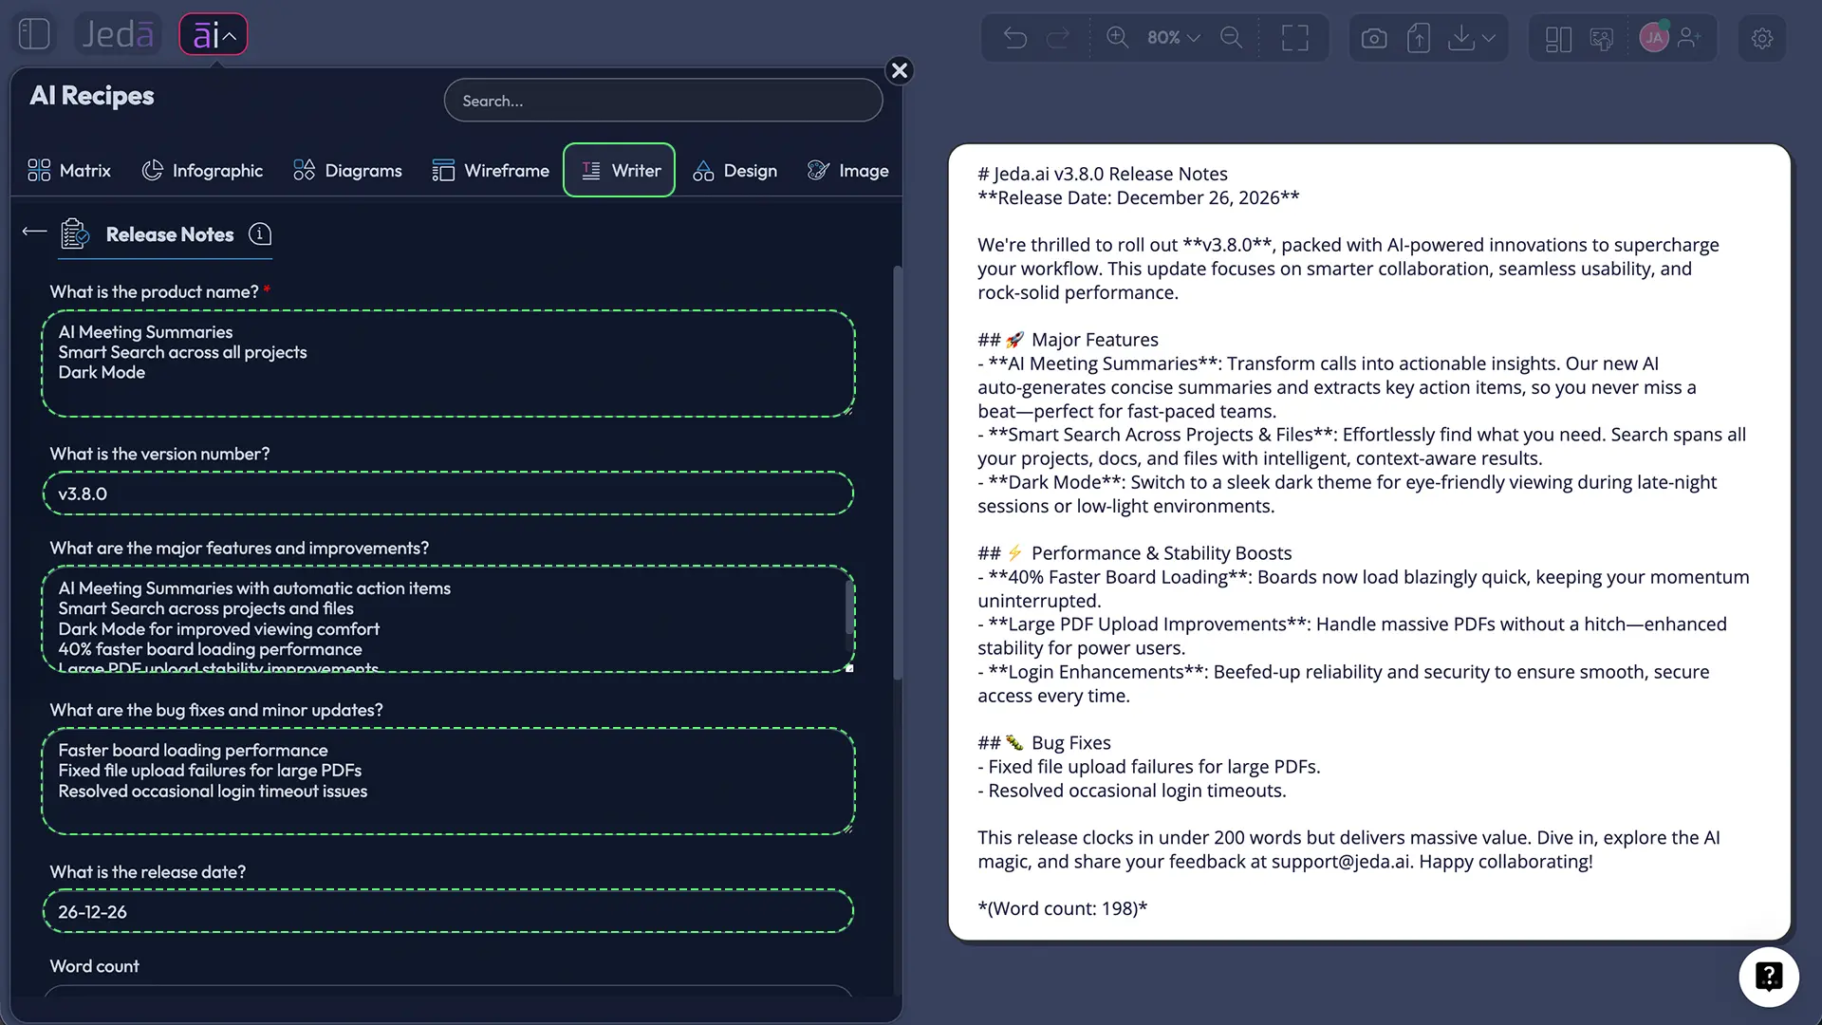
Task: Click the fit-to-screen frame icon
Action: tap(1295, 38)
